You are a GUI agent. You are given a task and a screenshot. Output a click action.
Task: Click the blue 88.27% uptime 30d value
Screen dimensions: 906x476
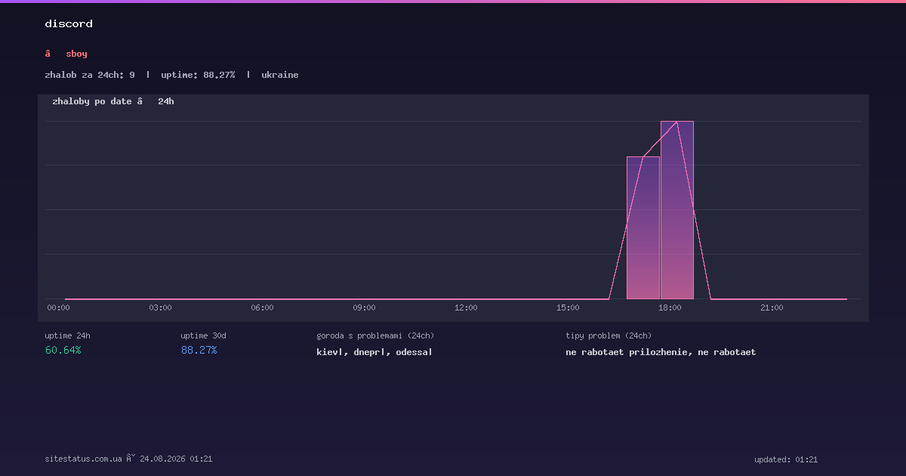199,350
